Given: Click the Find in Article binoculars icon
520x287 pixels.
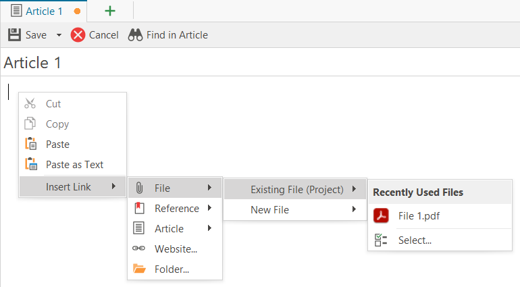Looking at the screenshot, I should point(135,35).
